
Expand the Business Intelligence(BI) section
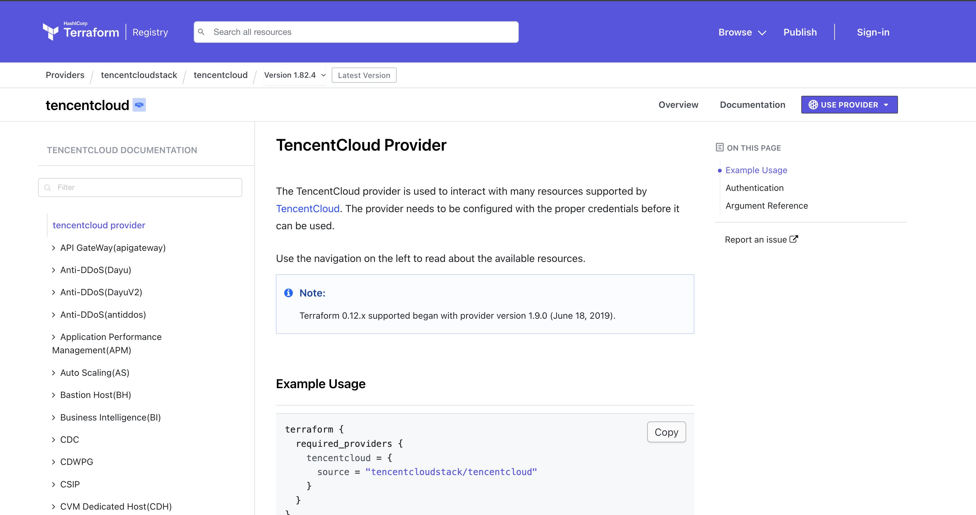coord(107,417)
